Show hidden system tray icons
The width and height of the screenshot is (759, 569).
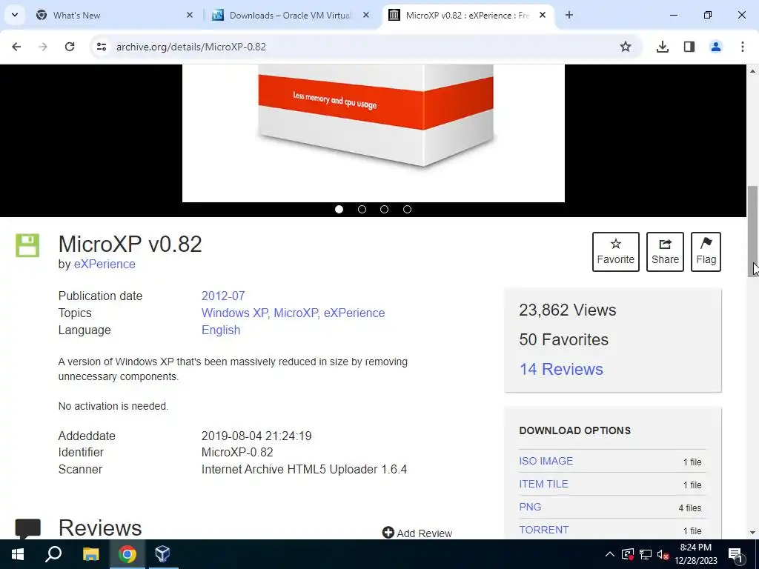(610, 554)
